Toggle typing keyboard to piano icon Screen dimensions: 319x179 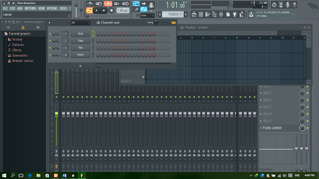136,3
